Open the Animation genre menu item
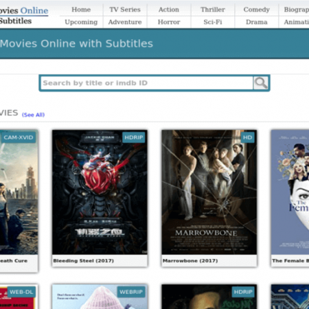Screen dimensions: 309x309 click(297, 22)
